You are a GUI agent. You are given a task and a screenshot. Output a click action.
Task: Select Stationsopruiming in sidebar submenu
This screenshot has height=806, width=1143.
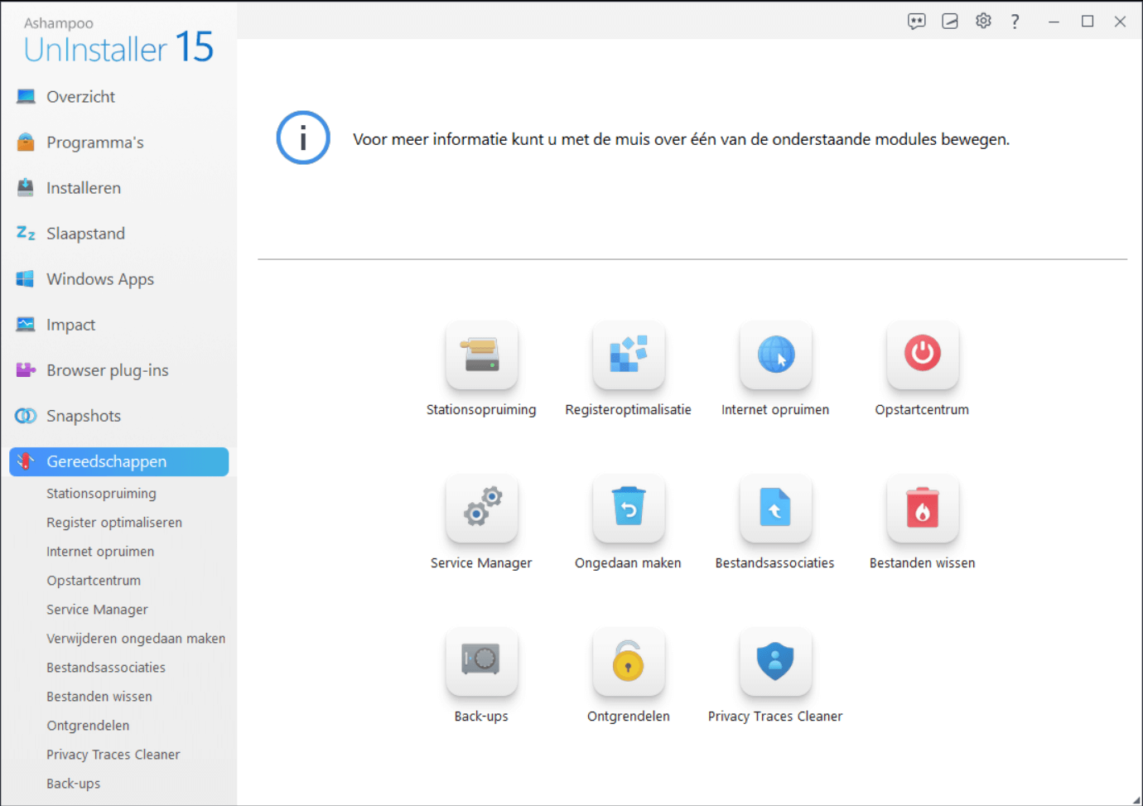(x=101, y=494)
